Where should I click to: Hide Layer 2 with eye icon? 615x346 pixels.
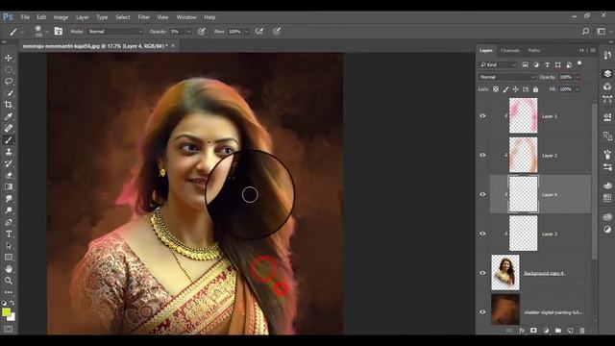[482, 156]
